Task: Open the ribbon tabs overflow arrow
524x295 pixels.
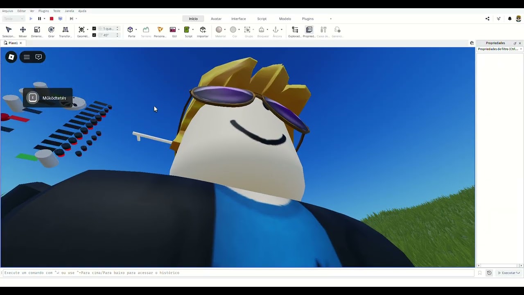Action: click(x=331, y=19)
